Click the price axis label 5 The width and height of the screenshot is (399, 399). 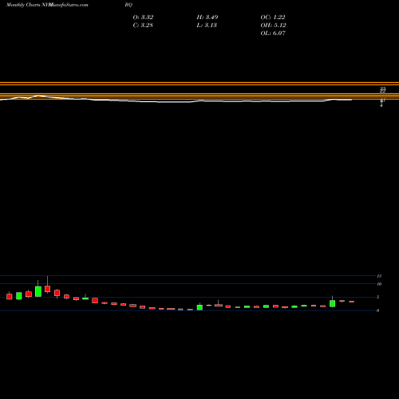pos(377,297)
